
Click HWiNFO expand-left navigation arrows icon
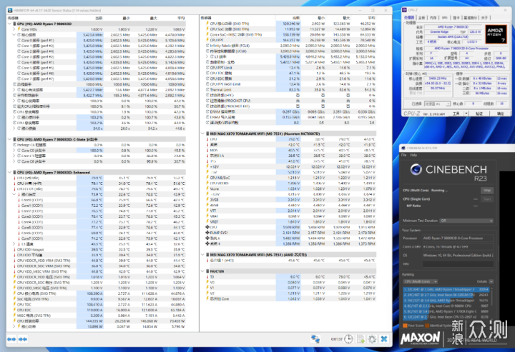coord(11,339)
